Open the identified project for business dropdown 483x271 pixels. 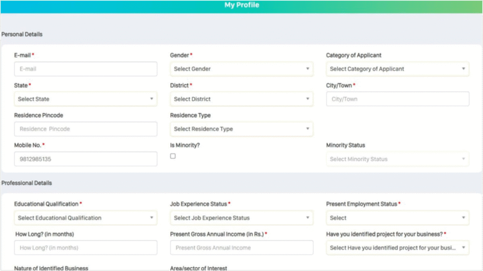[397, 247]
